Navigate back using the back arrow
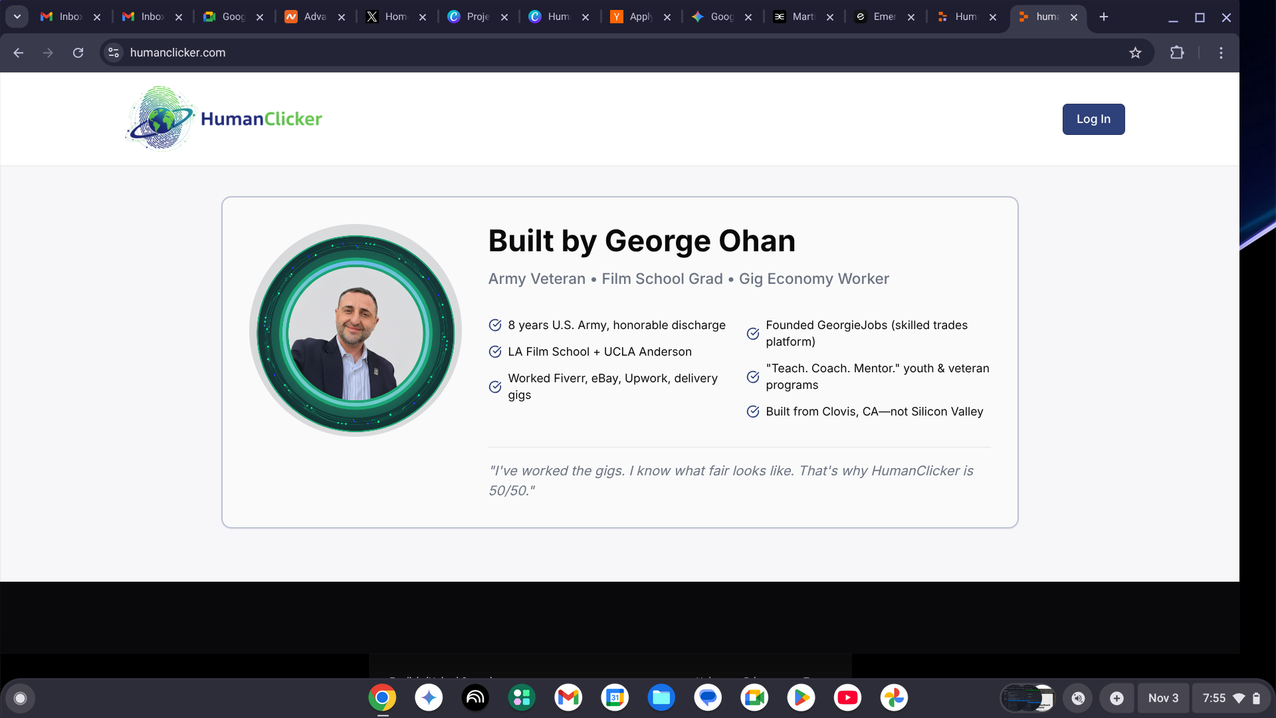The height and width of the screenshot is (718, 1276). tap(18, 53)
